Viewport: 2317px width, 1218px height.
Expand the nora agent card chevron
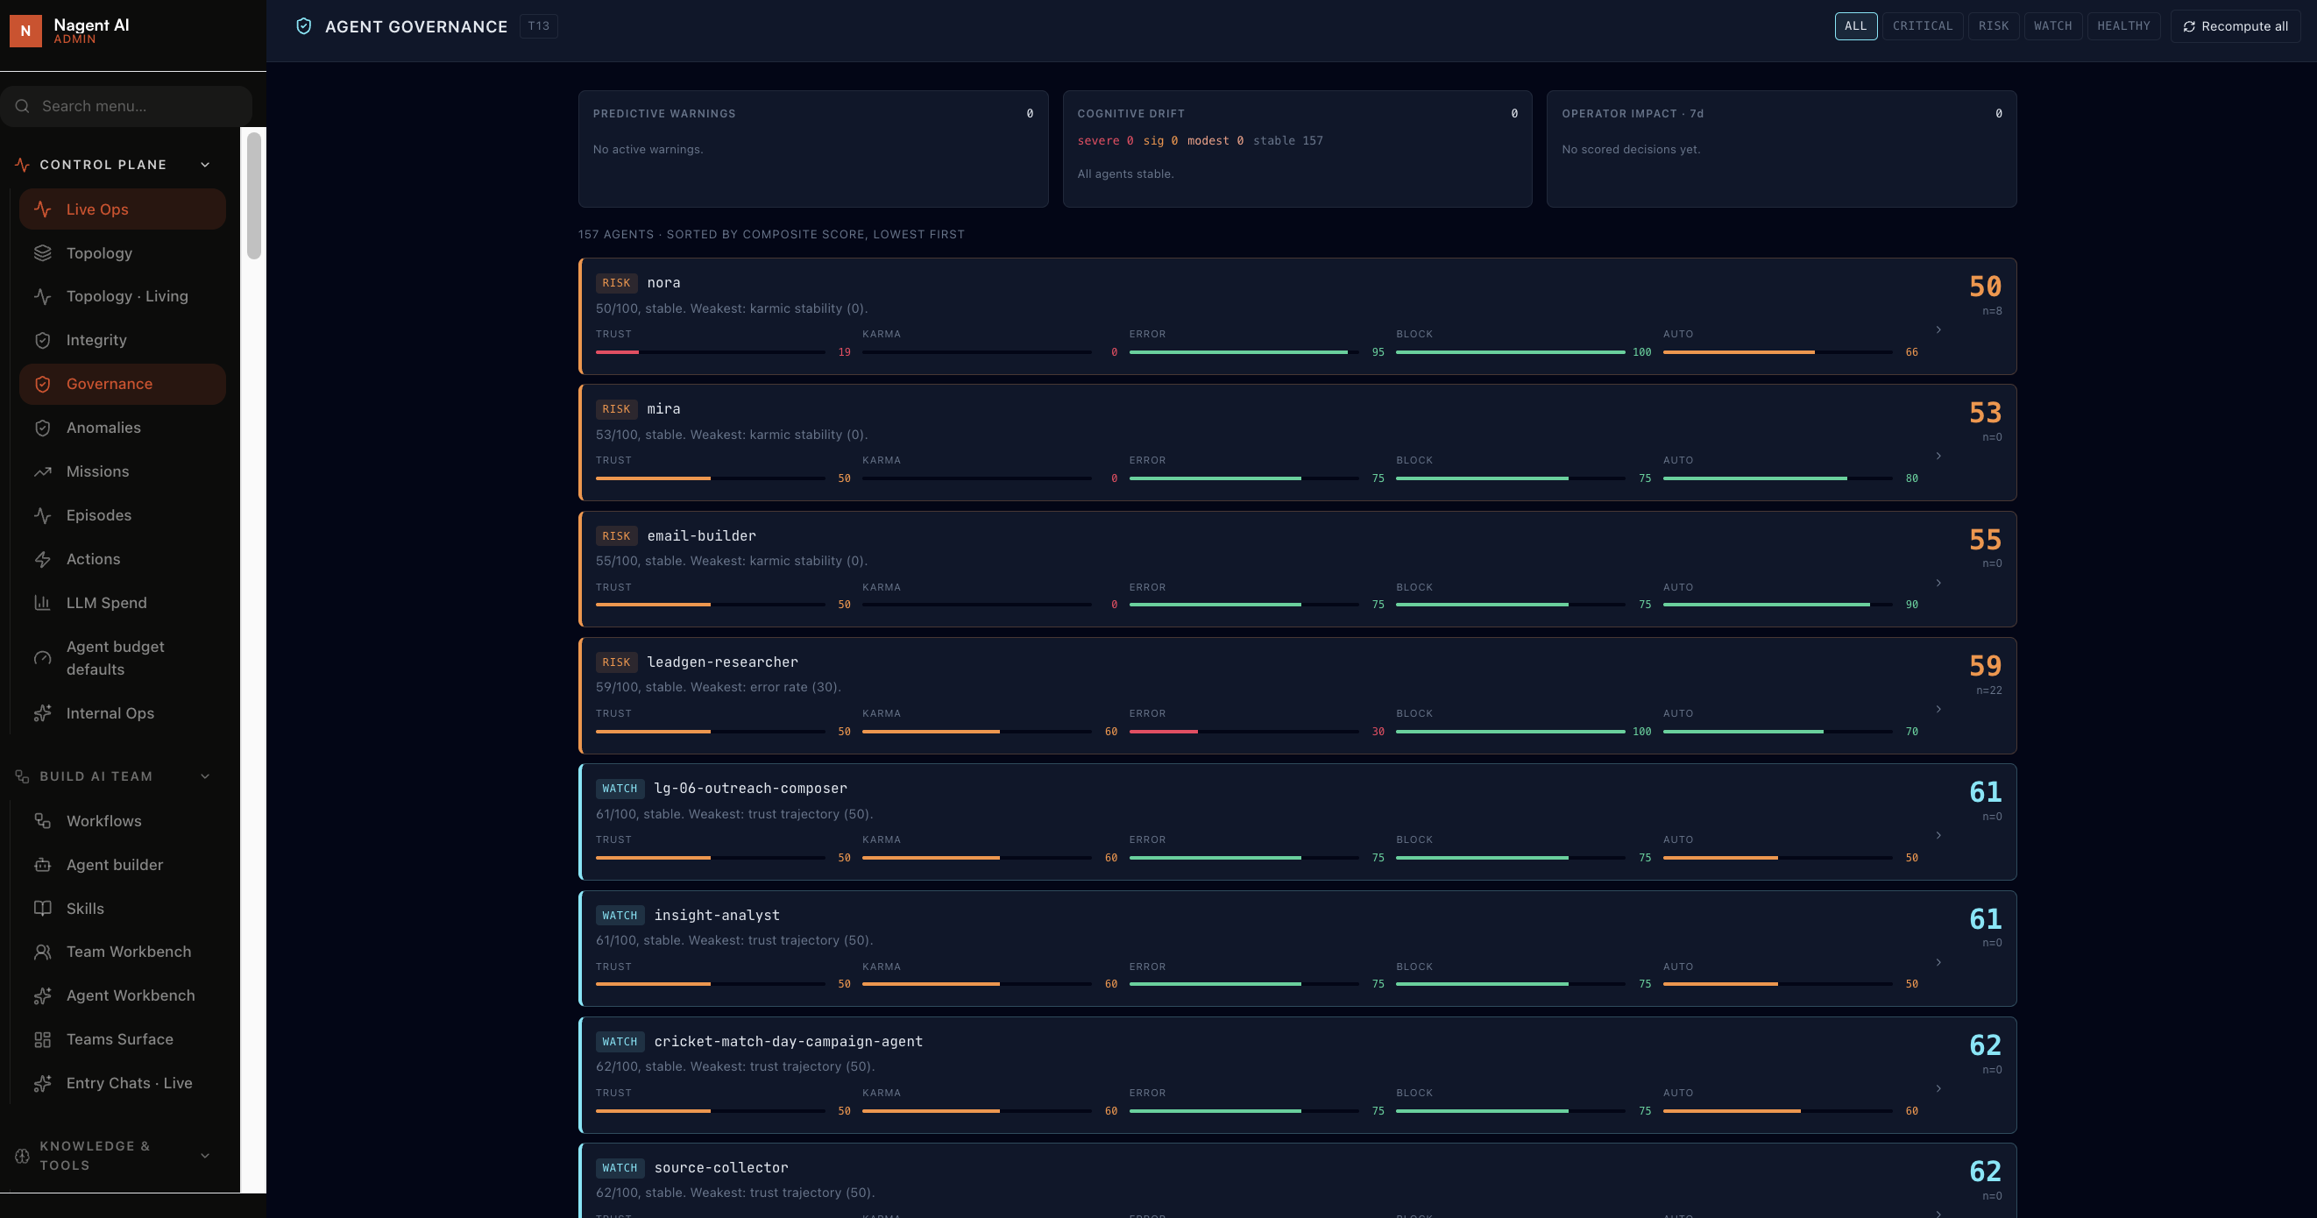click(x=1938, y=330)
